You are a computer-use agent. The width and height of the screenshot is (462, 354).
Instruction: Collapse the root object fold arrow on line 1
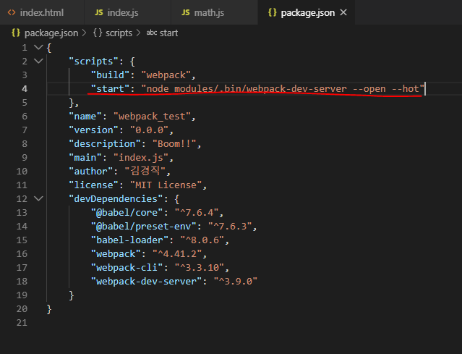pyautogui.click(x=37, y=47)
